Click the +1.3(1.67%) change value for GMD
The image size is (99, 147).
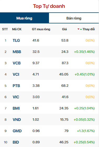click(86, 131)
